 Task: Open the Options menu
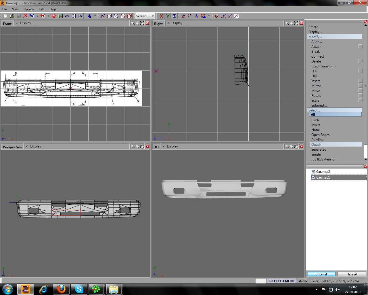(x=29, y=9)
